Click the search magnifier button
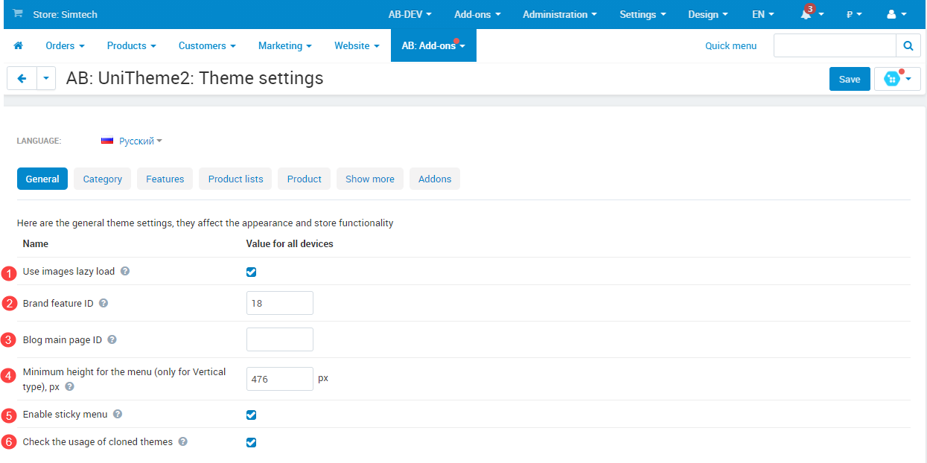Viewport: 927px width, 463px height. pyautogui.click(x=908, y=45)
